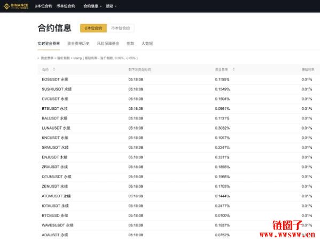Select the ADAUSDT 永续 contract

[54, 235]
